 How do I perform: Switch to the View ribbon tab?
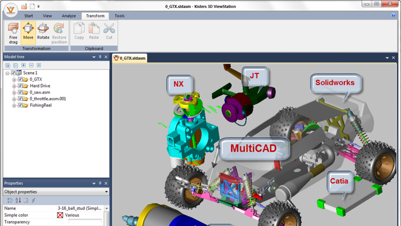pyautogui.click(x=47, y=16)
